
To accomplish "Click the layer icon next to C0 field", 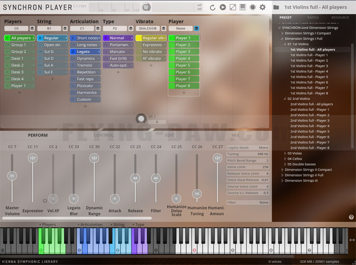I will pos(32,28).
